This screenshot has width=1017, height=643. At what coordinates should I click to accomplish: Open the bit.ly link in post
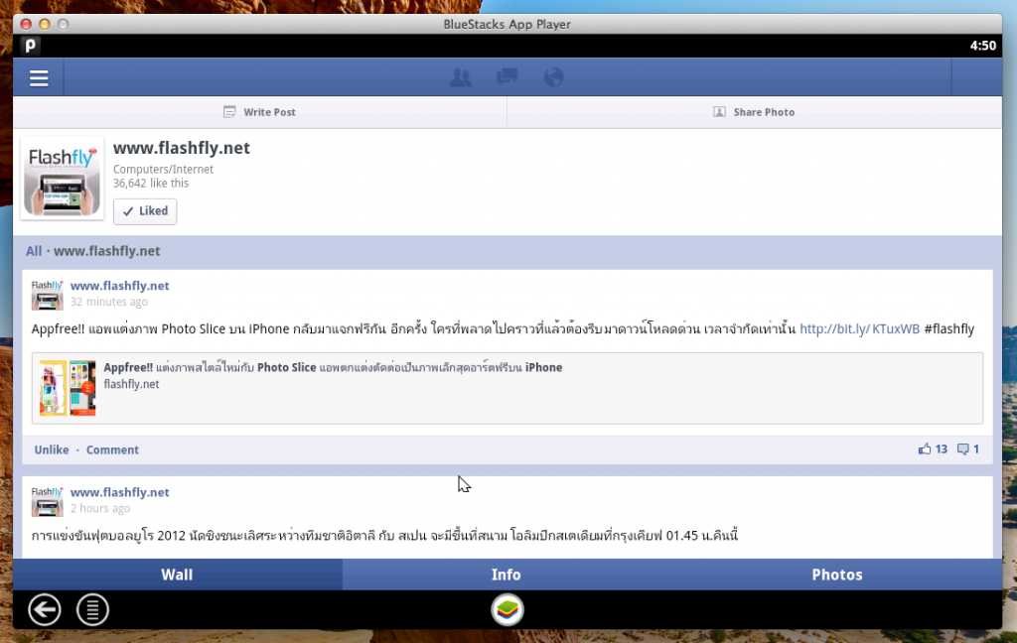(859, 328)
